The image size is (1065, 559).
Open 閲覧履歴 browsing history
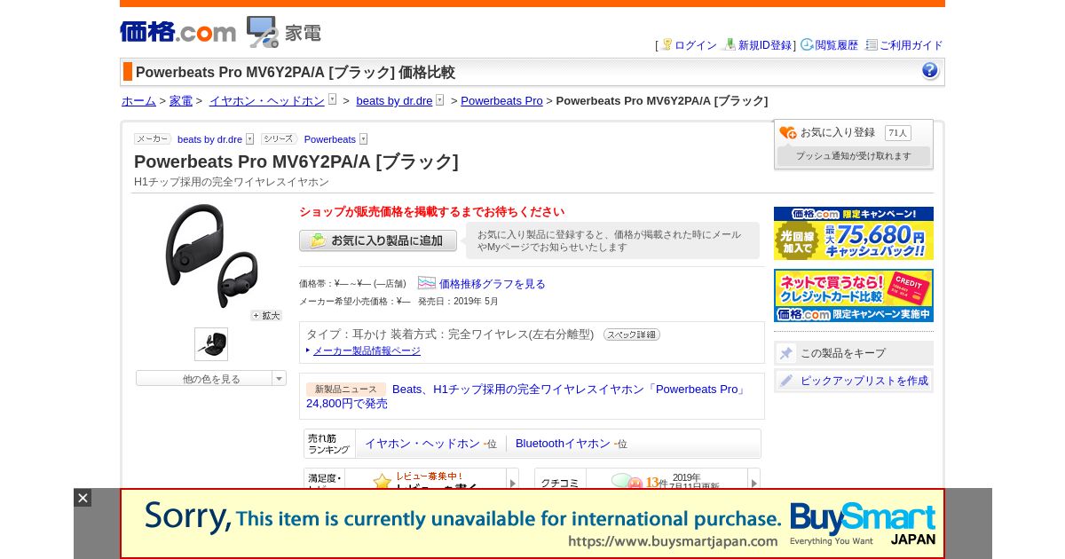click(837, 45)
